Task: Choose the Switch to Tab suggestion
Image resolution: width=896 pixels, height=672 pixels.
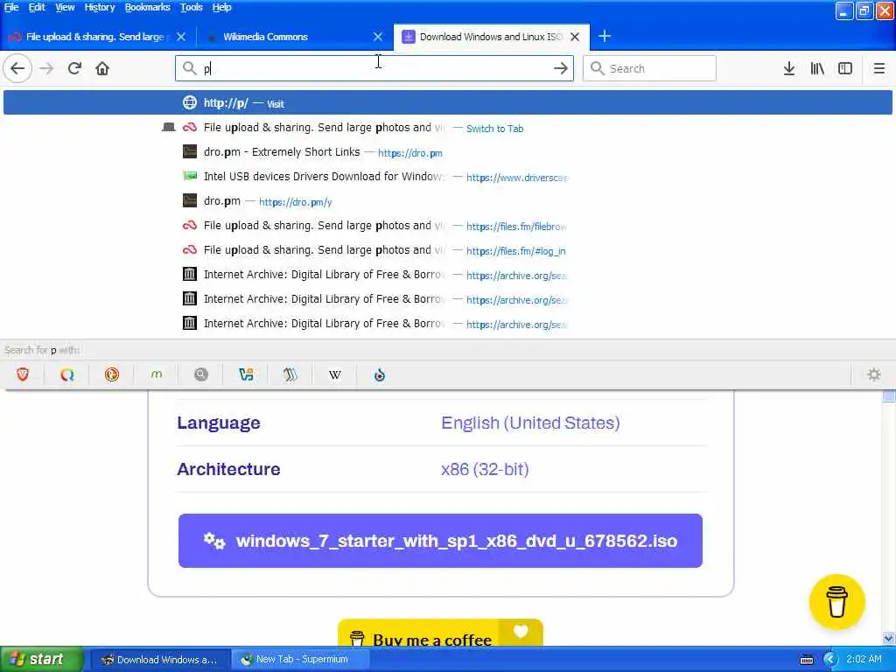Action: 447,128
